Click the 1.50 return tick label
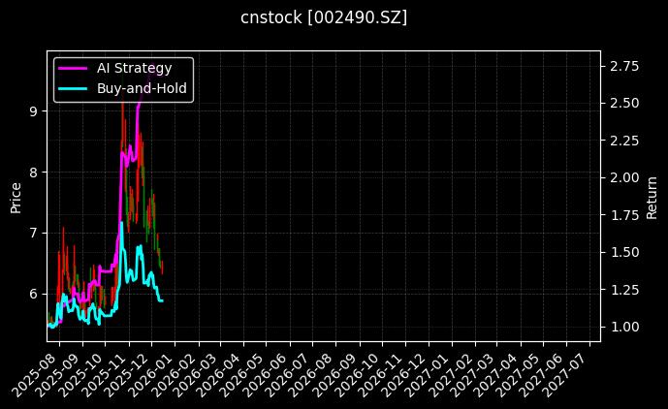668x409 pixels. coord(624,253)
